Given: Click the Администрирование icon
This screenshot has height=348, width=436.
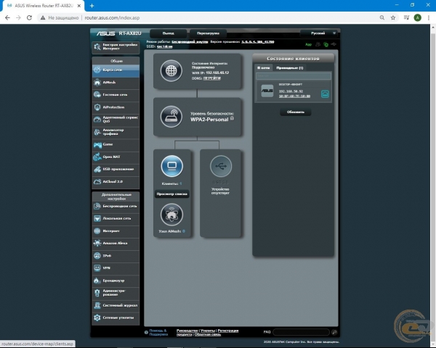Looking at the screenshot, I should coord(97,293).
